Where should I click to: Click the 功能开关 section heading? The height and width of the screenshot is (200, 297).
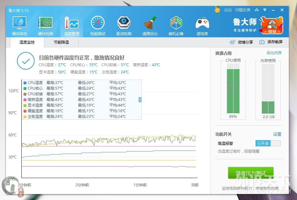click(x=223, y=134)
